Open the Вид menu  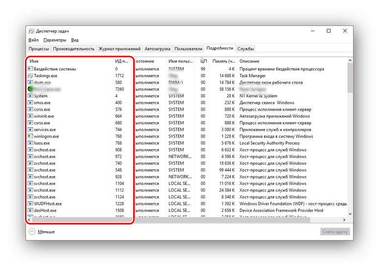click(75, 40)
